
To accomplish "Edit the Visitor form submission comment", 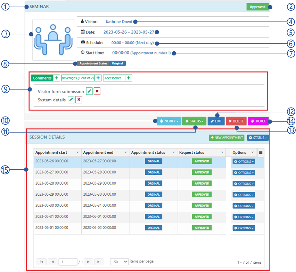I will (x=89, y=91).
